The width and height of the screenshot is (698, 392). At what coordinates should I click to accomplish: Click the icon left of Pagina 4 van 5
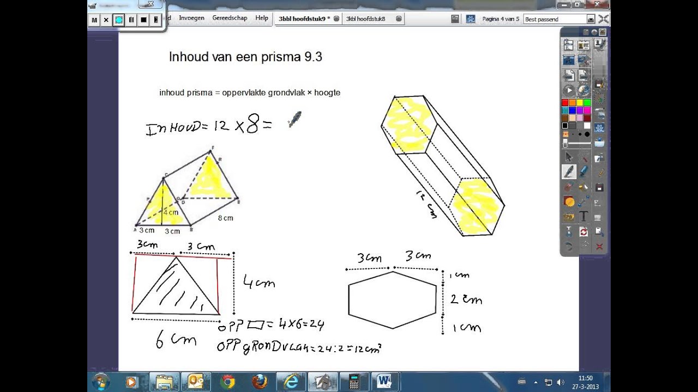(471, 19)
